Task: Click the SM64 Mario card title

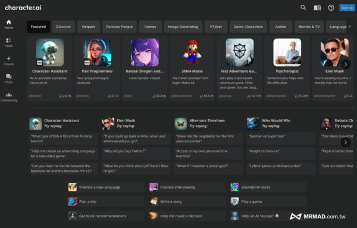Action: point(192,71)
